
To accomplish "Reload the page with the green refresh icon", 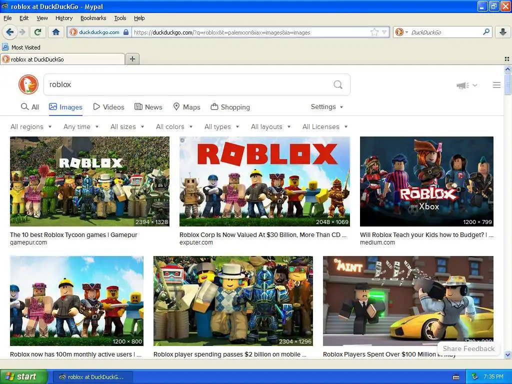I will (x=38, y=32).
